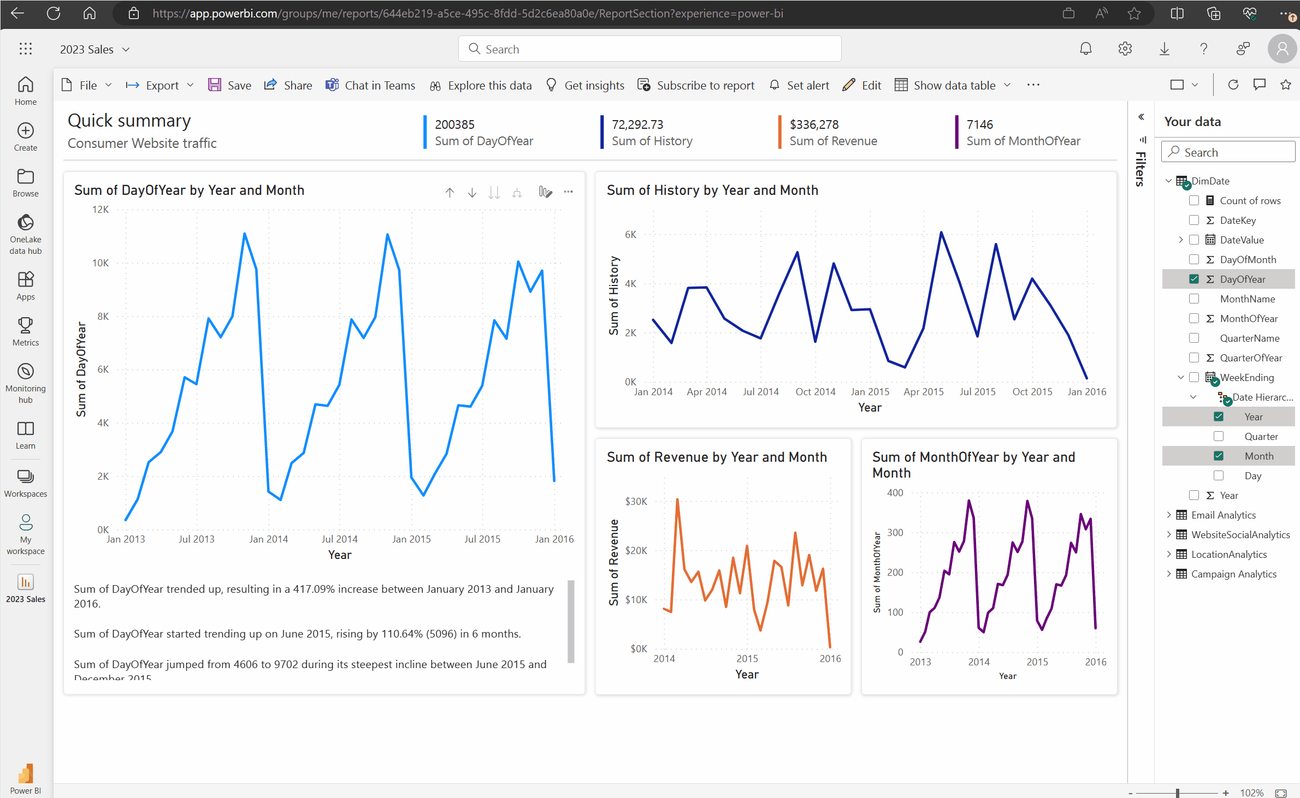Check the Day checkbox under hierarchy
The width and height of the screenshot is (1300, 798).
1218,475
